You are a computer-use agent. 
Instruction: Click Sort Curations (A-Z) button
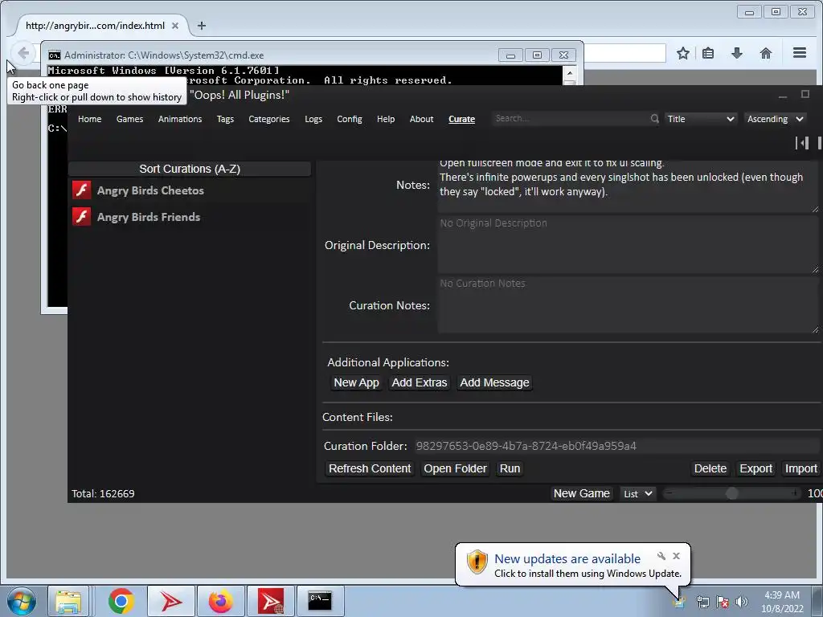(x=190, y=169)
